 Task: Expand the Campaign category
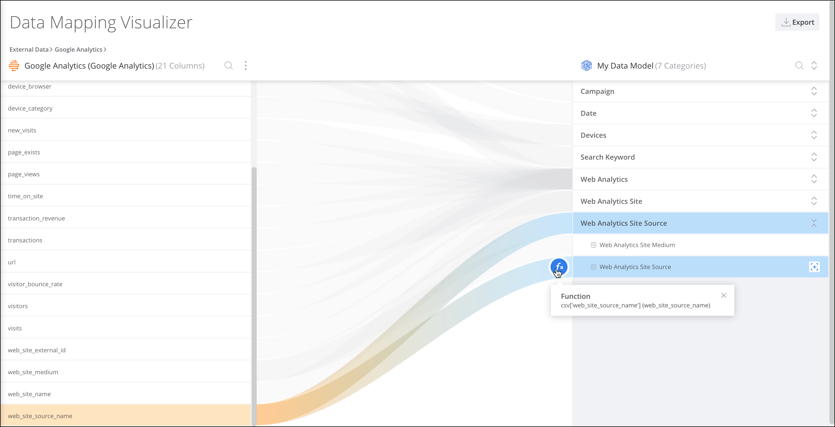pyautogui.click(x=814, y=91)
